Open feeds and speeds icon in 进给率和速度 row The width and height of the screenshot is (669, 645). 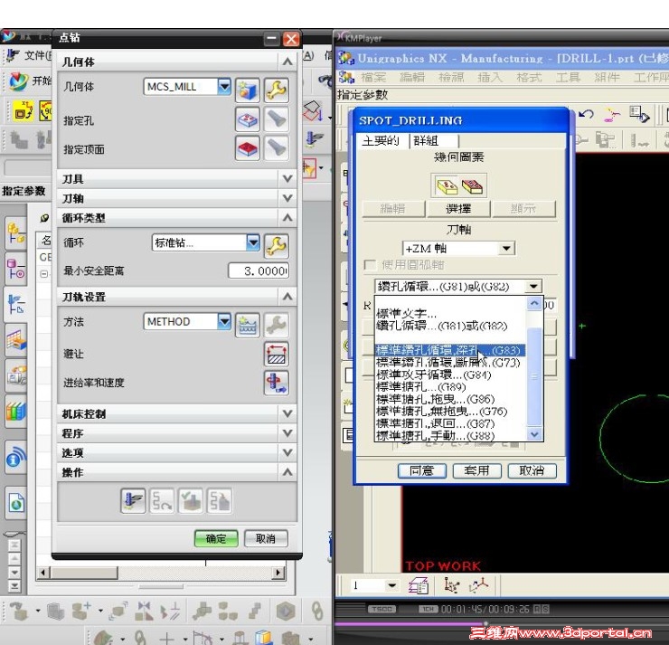point(277,383)
